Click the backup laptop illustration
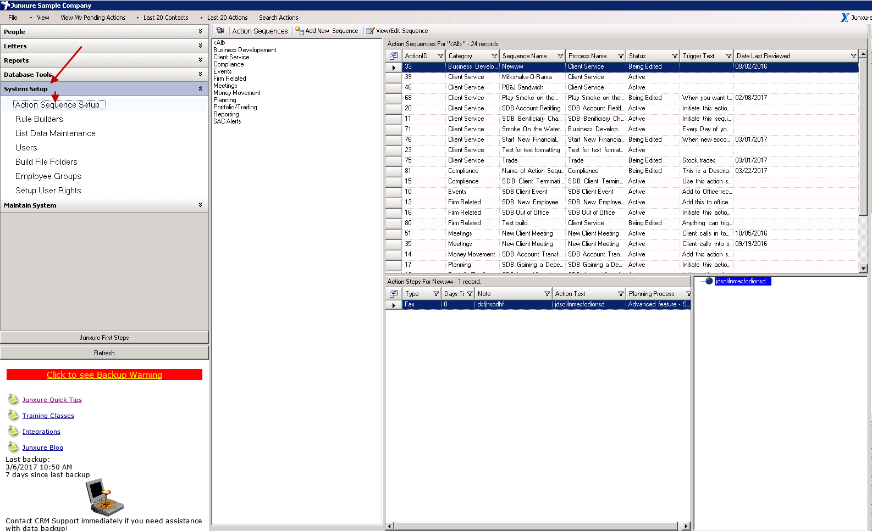 pos(105,497)
